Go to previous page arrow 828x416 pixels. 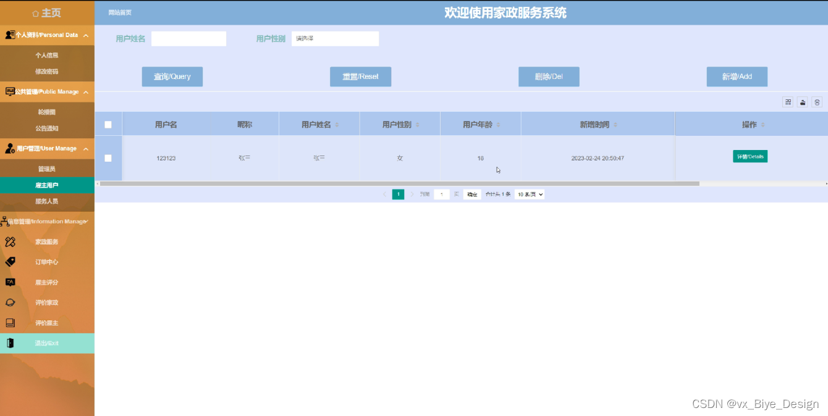point(384,194)
